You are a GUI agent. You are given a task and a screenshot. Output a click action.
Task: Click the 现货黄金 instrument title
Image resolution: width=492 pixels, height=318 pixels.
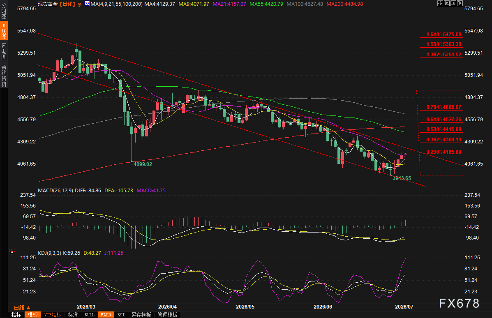pyautogui.click(x=48, y=4)
